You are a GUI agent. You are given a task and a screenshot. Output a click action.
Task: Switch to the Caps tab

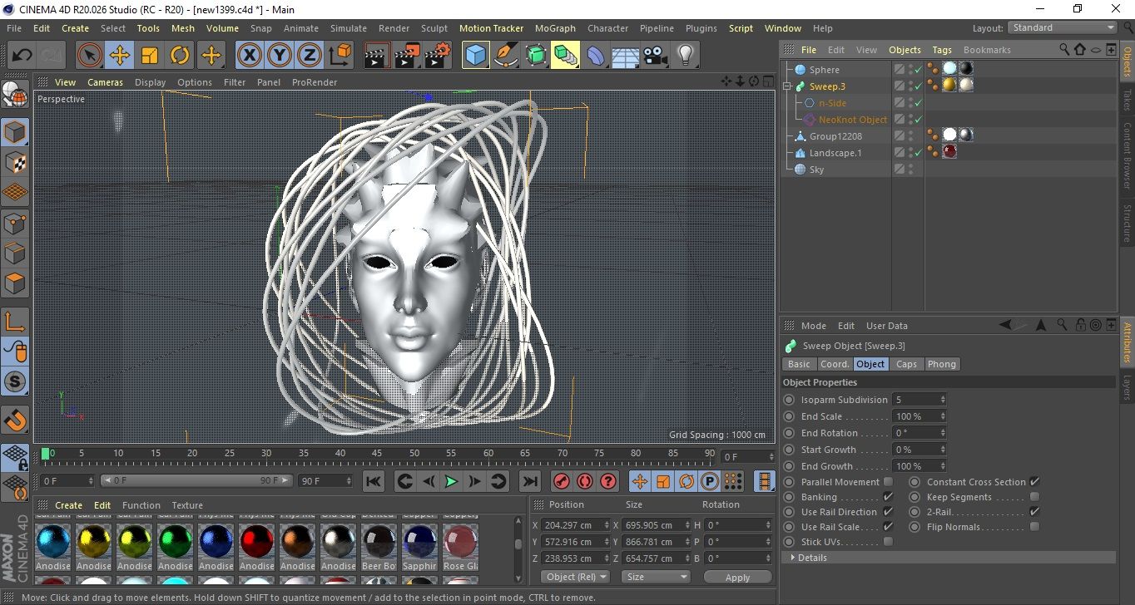coord(906,364)
